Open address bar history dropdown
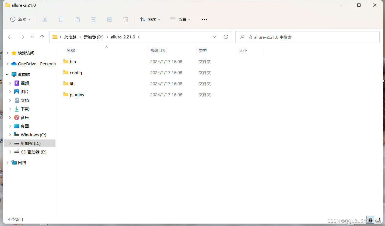The width and height of the screenshot is (385, 226). click(x=214, y=37)
